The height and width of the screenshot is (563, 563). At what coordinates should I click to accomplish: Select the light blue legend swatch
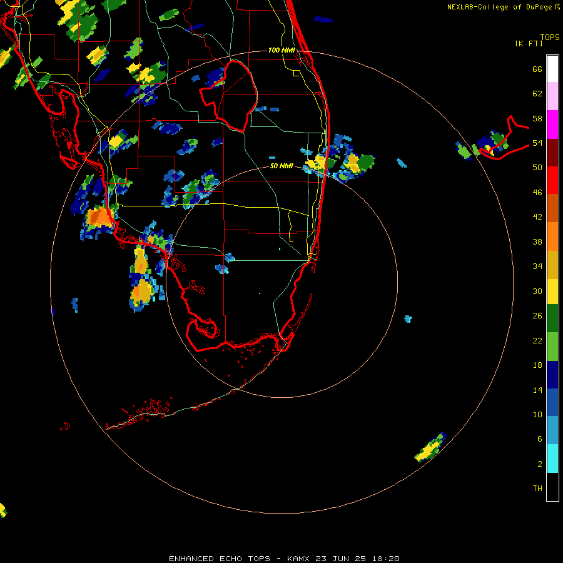[552, 430]
